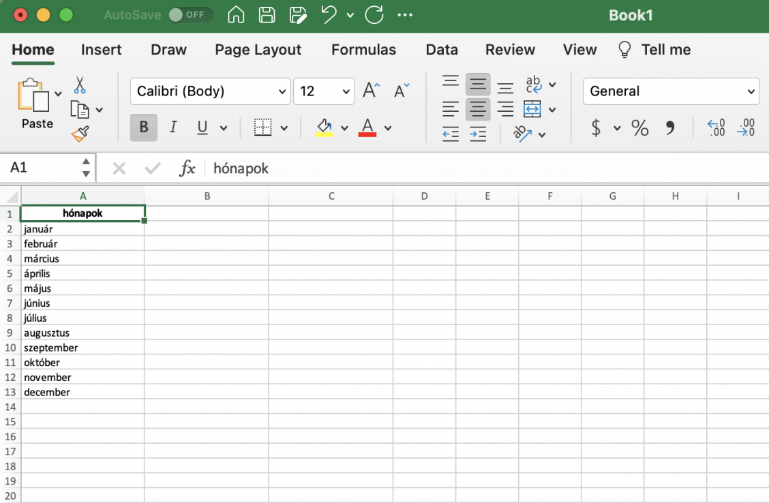Screen dimensions: 769x503
Task: Click the Tell me search button
Action: [654, 49]
